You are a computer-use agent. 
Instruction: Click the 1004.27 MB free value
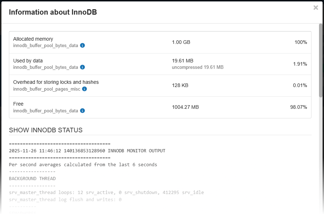[x=185, y=107]
